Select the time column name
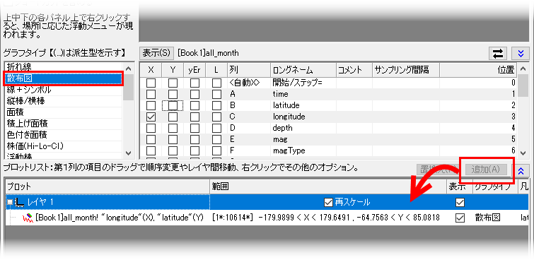Screen dimensions: 534x260 pos(280,94)
